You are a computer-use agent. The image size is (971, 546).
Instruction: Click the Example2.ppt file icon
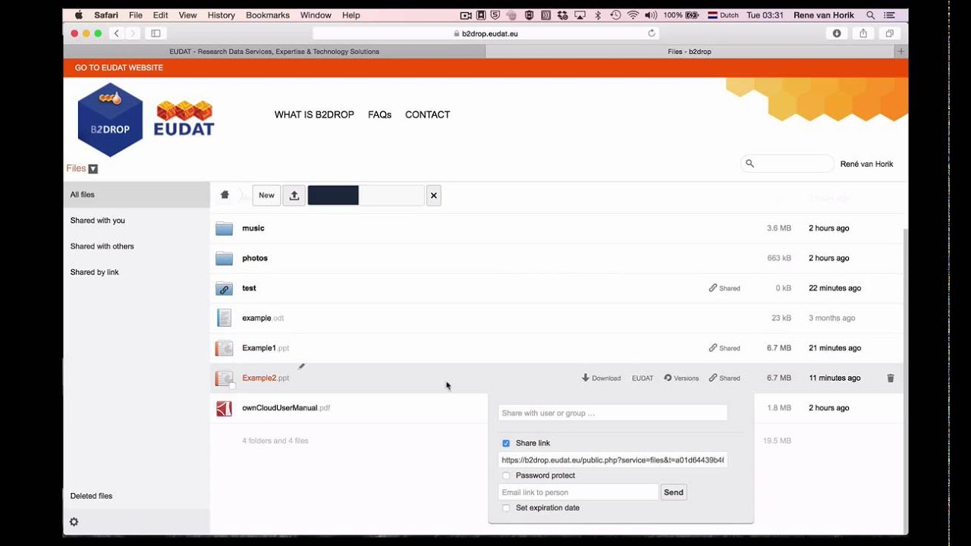coord(224,378)
